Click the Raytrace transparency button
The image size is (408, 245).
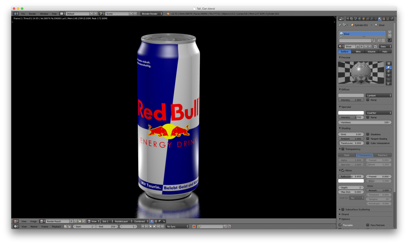point(382,155)
